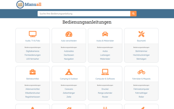Choose the Bohrhämmer link
Image resolution: width=174 pixels, height=109 pixels.
141,51
